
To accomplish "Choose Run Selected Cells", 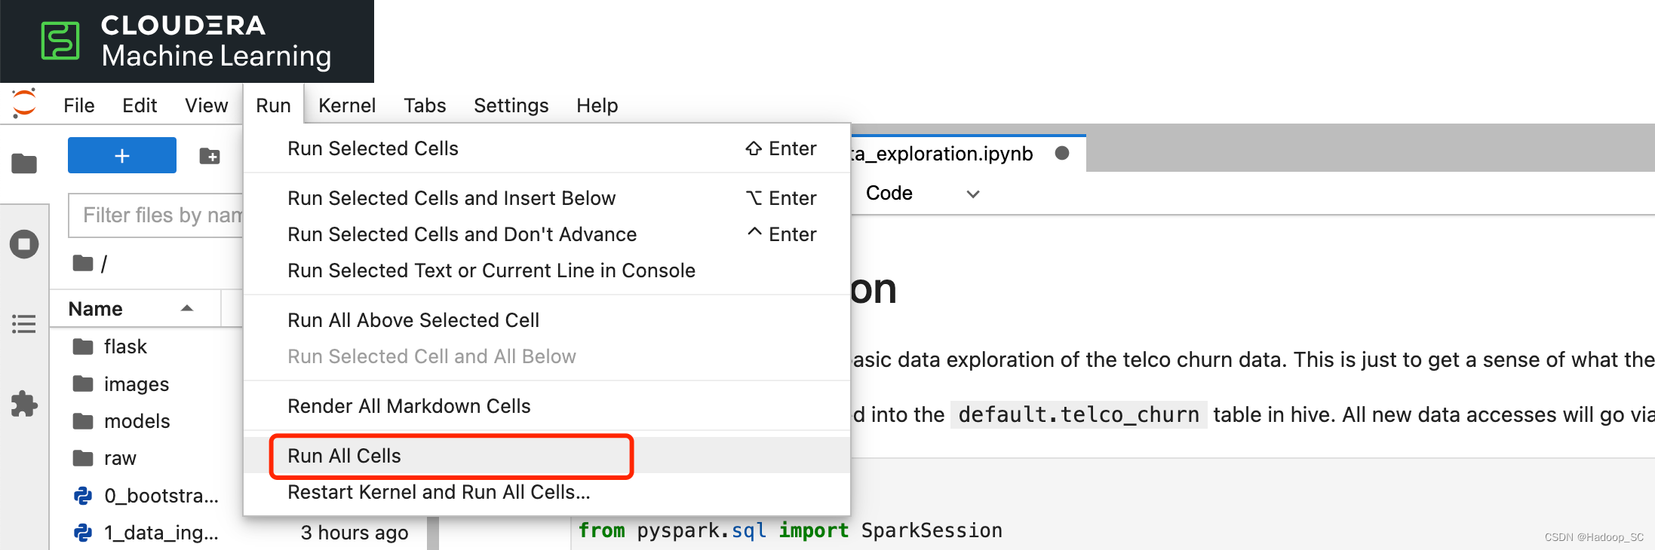I will coord(547,148).
